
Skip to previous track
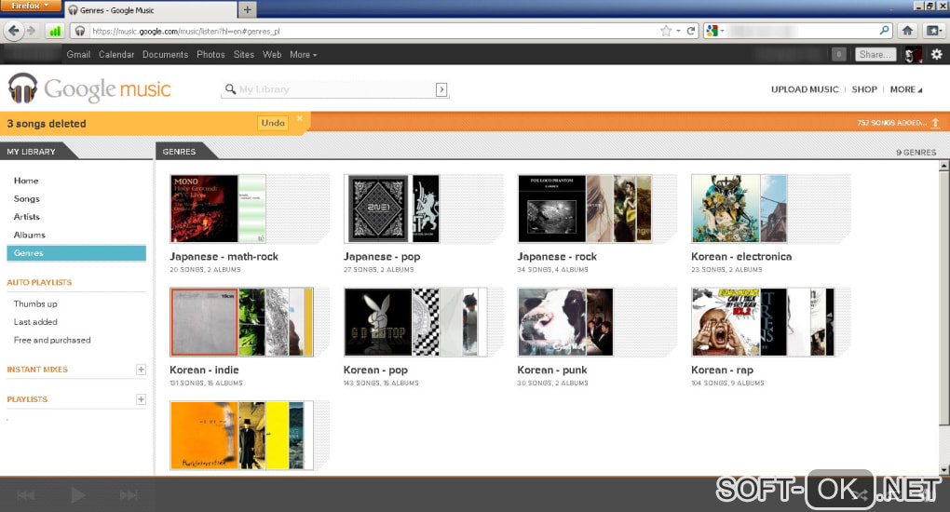(x=25, y=495)
